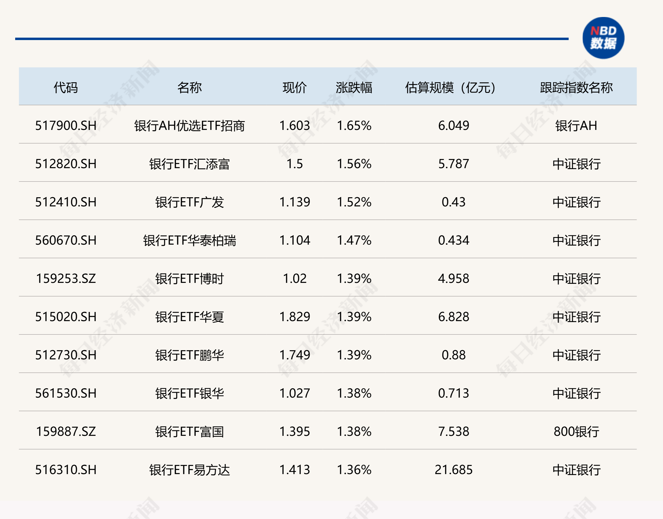Screen dimensions: 663x519
Task: Click price value 1.02
Action: (294, 278)
